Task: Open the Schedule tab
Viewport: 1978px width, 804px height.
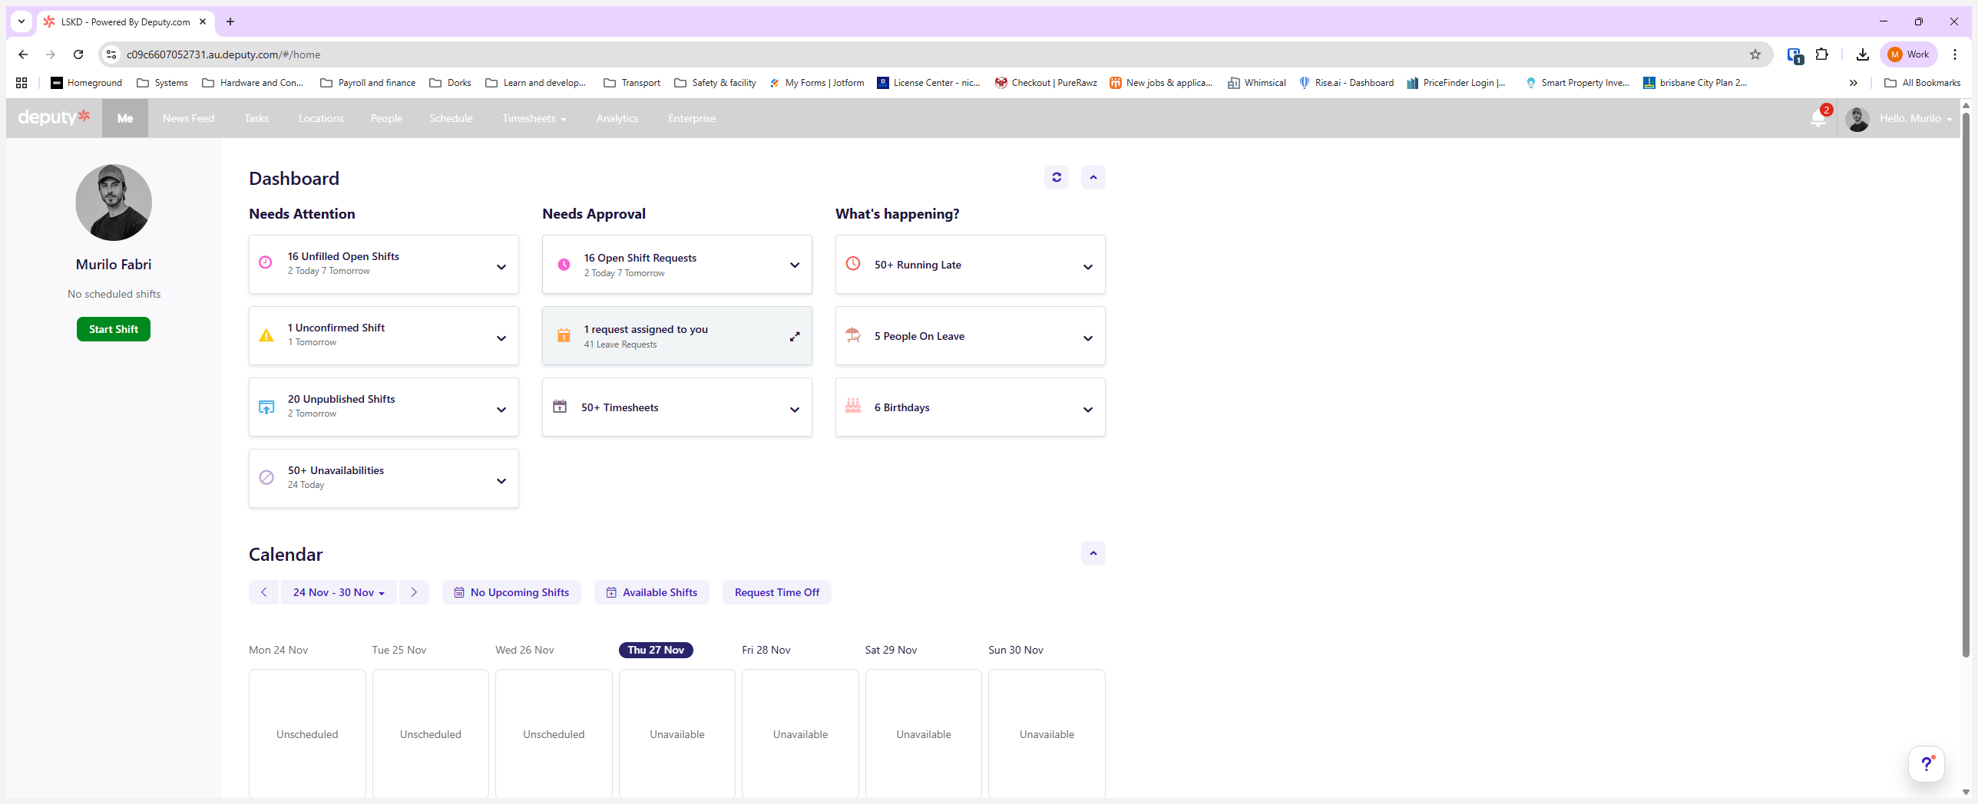Action: pos(451,118)
